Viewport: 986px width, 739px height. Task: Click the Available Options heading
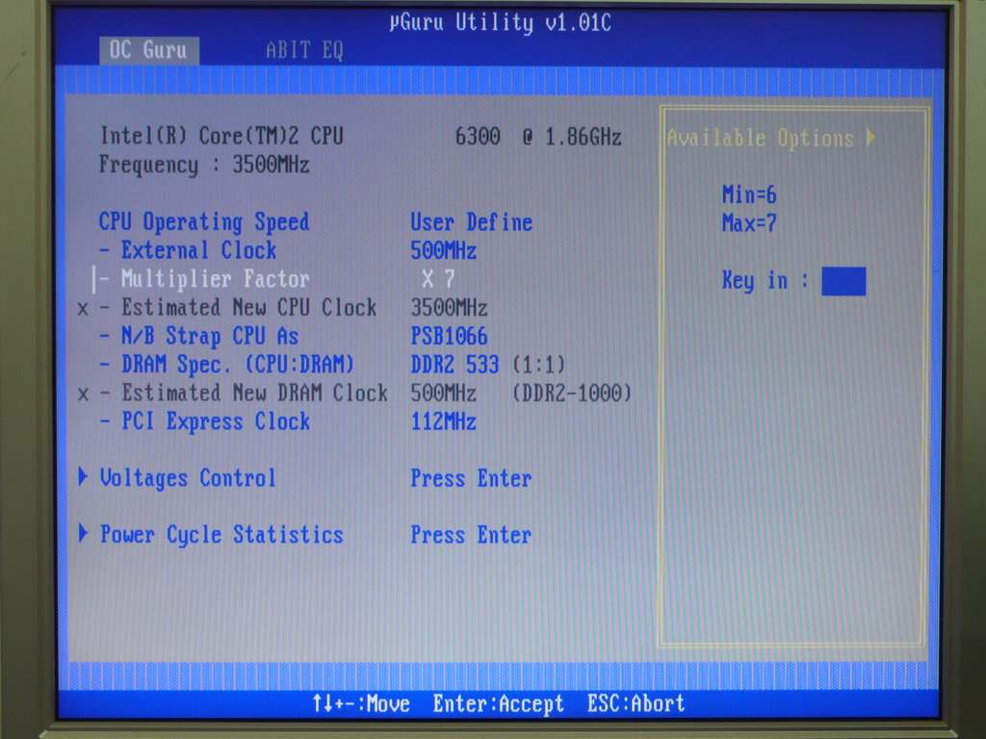pyautogui.click(x=761, y=139)
